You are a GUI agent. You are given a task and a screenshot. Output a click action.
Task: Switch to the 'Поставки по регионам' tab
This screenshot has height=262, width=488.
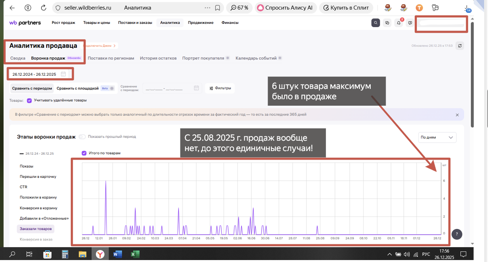tap(111, 58)
